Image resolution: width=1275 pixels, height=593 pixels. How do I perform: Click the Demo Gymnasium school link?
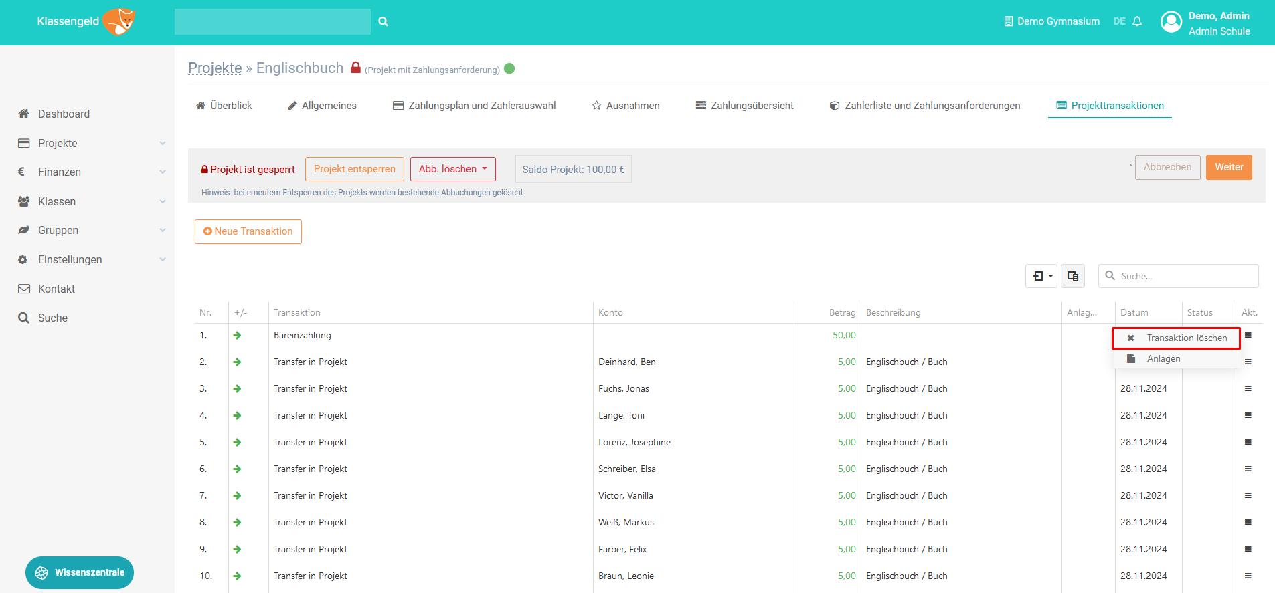point(1052,21)
